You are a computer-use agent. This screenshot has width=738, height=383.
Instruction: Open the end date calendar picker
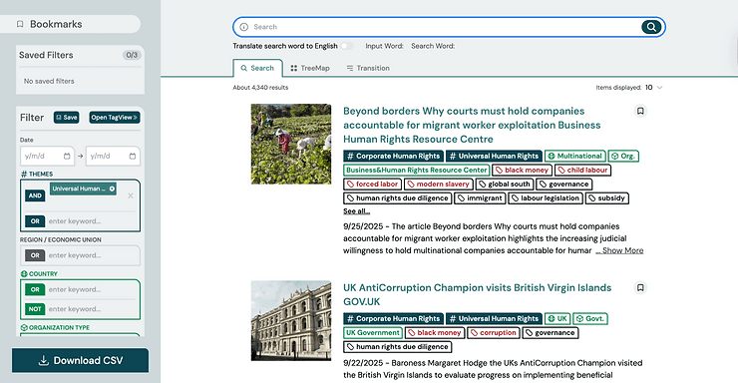[x=133, y=157]
